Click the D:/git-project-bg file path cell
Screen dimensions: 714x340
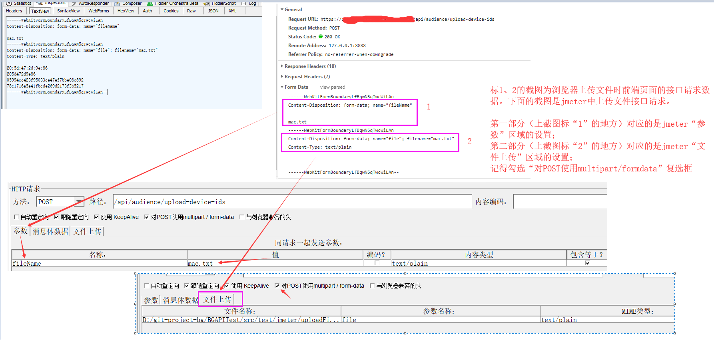pyautogui.click(x=241, y=320)
